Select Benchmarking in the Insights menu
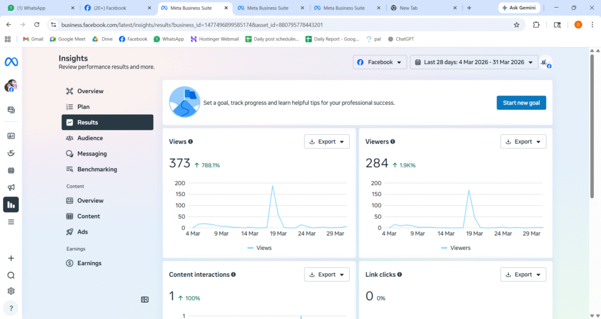601x319 pixels. pos(97,169)
